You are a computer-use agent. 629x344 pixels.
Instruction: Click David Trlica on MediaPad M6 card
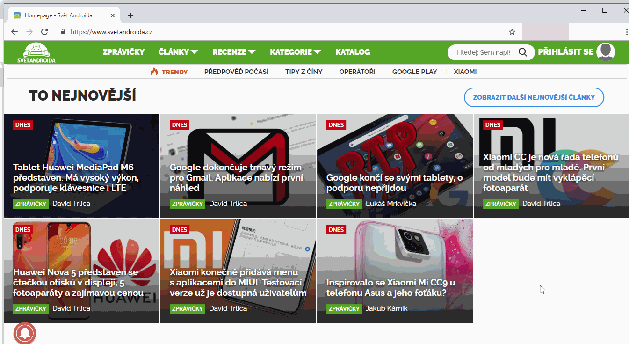pyautogui.click(x=72, y=204)
